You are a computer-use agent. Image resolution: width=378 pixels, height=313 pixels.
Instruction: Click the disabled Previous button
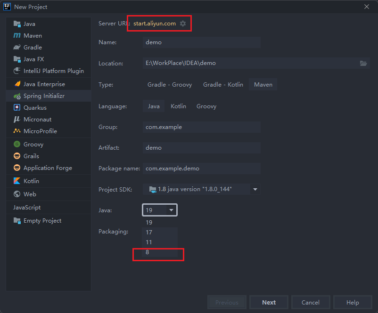coord(227,302)
